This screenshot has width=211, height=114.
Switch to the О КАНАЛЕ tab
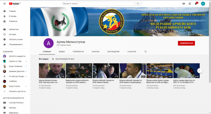tap(132, 52)
